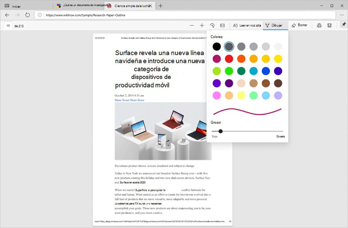This screenshot has height=228, width=348.
Task: Pin the PDF toolbar
Action: coord(344,24)
